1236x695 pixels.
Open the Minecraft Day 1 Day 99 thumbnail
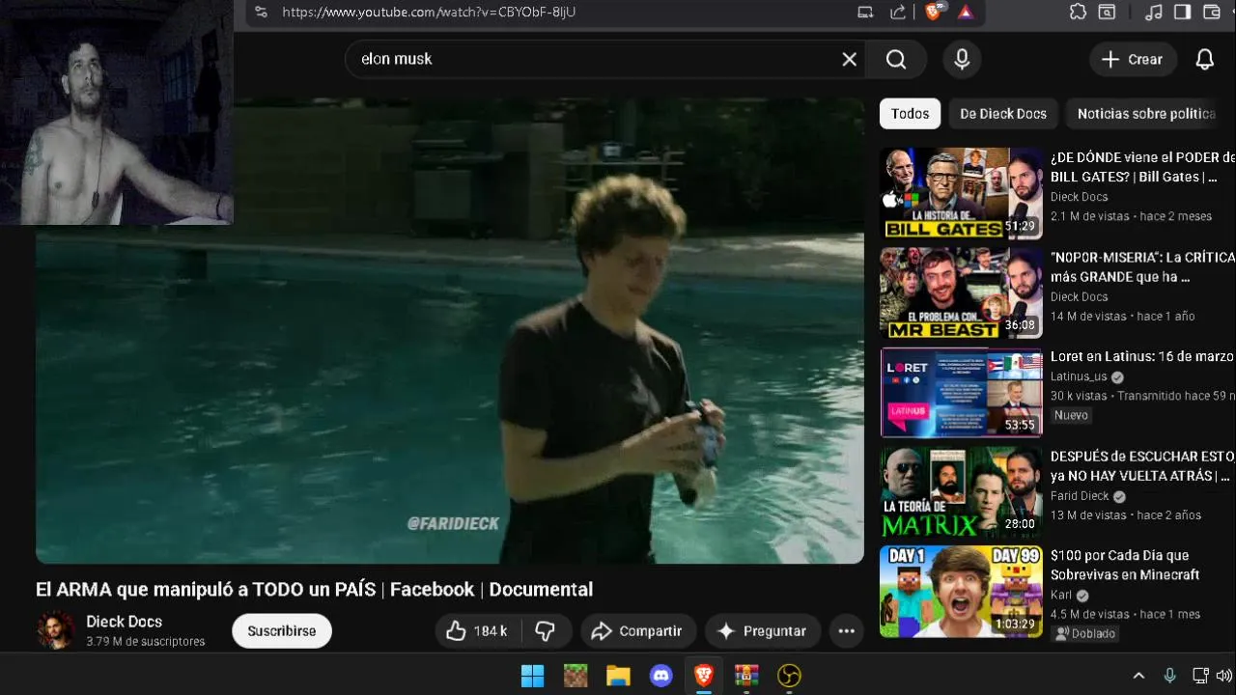[961, 592]
